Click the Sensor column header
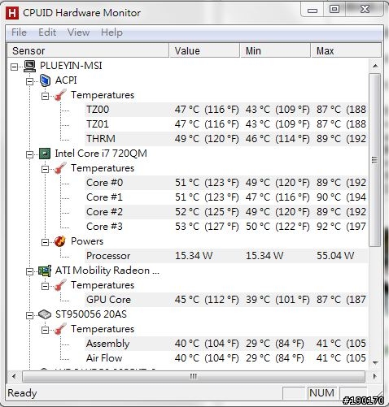Viewport: 389px width, 407px height. [x=88, y=50]
